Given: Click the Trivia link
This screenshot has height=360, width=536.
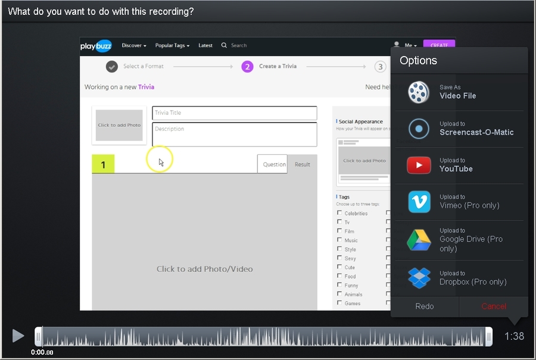Looking at the screenshot, I should 146,87.
